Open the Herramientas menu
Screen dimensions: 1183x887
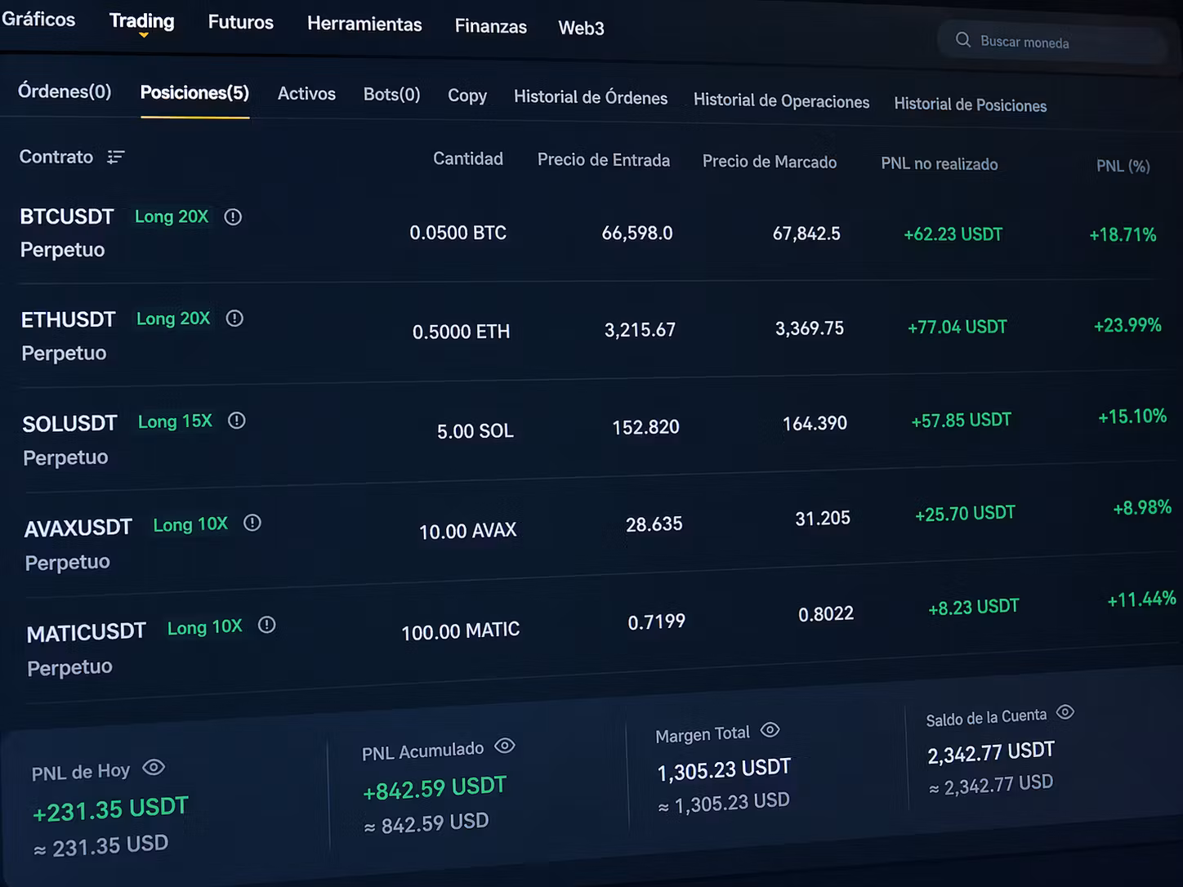point(364,25)
